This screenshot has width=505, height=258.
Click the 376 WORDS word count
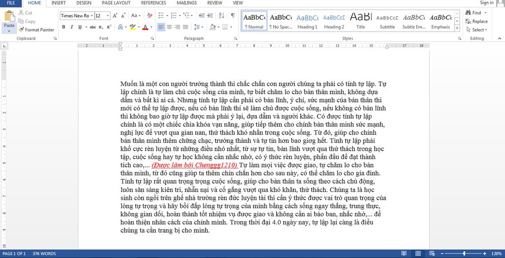[x=44, y=254]
